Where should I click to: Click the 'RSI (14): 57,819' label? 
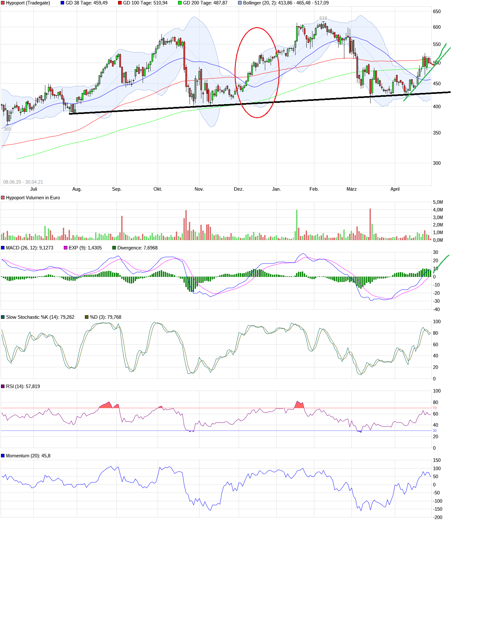click(x=23, y=386)
